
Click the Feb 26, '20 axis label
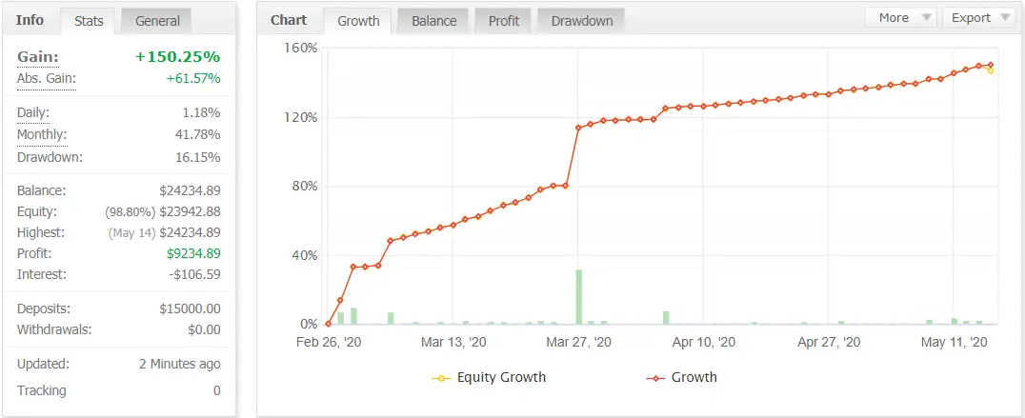(328, 342)
